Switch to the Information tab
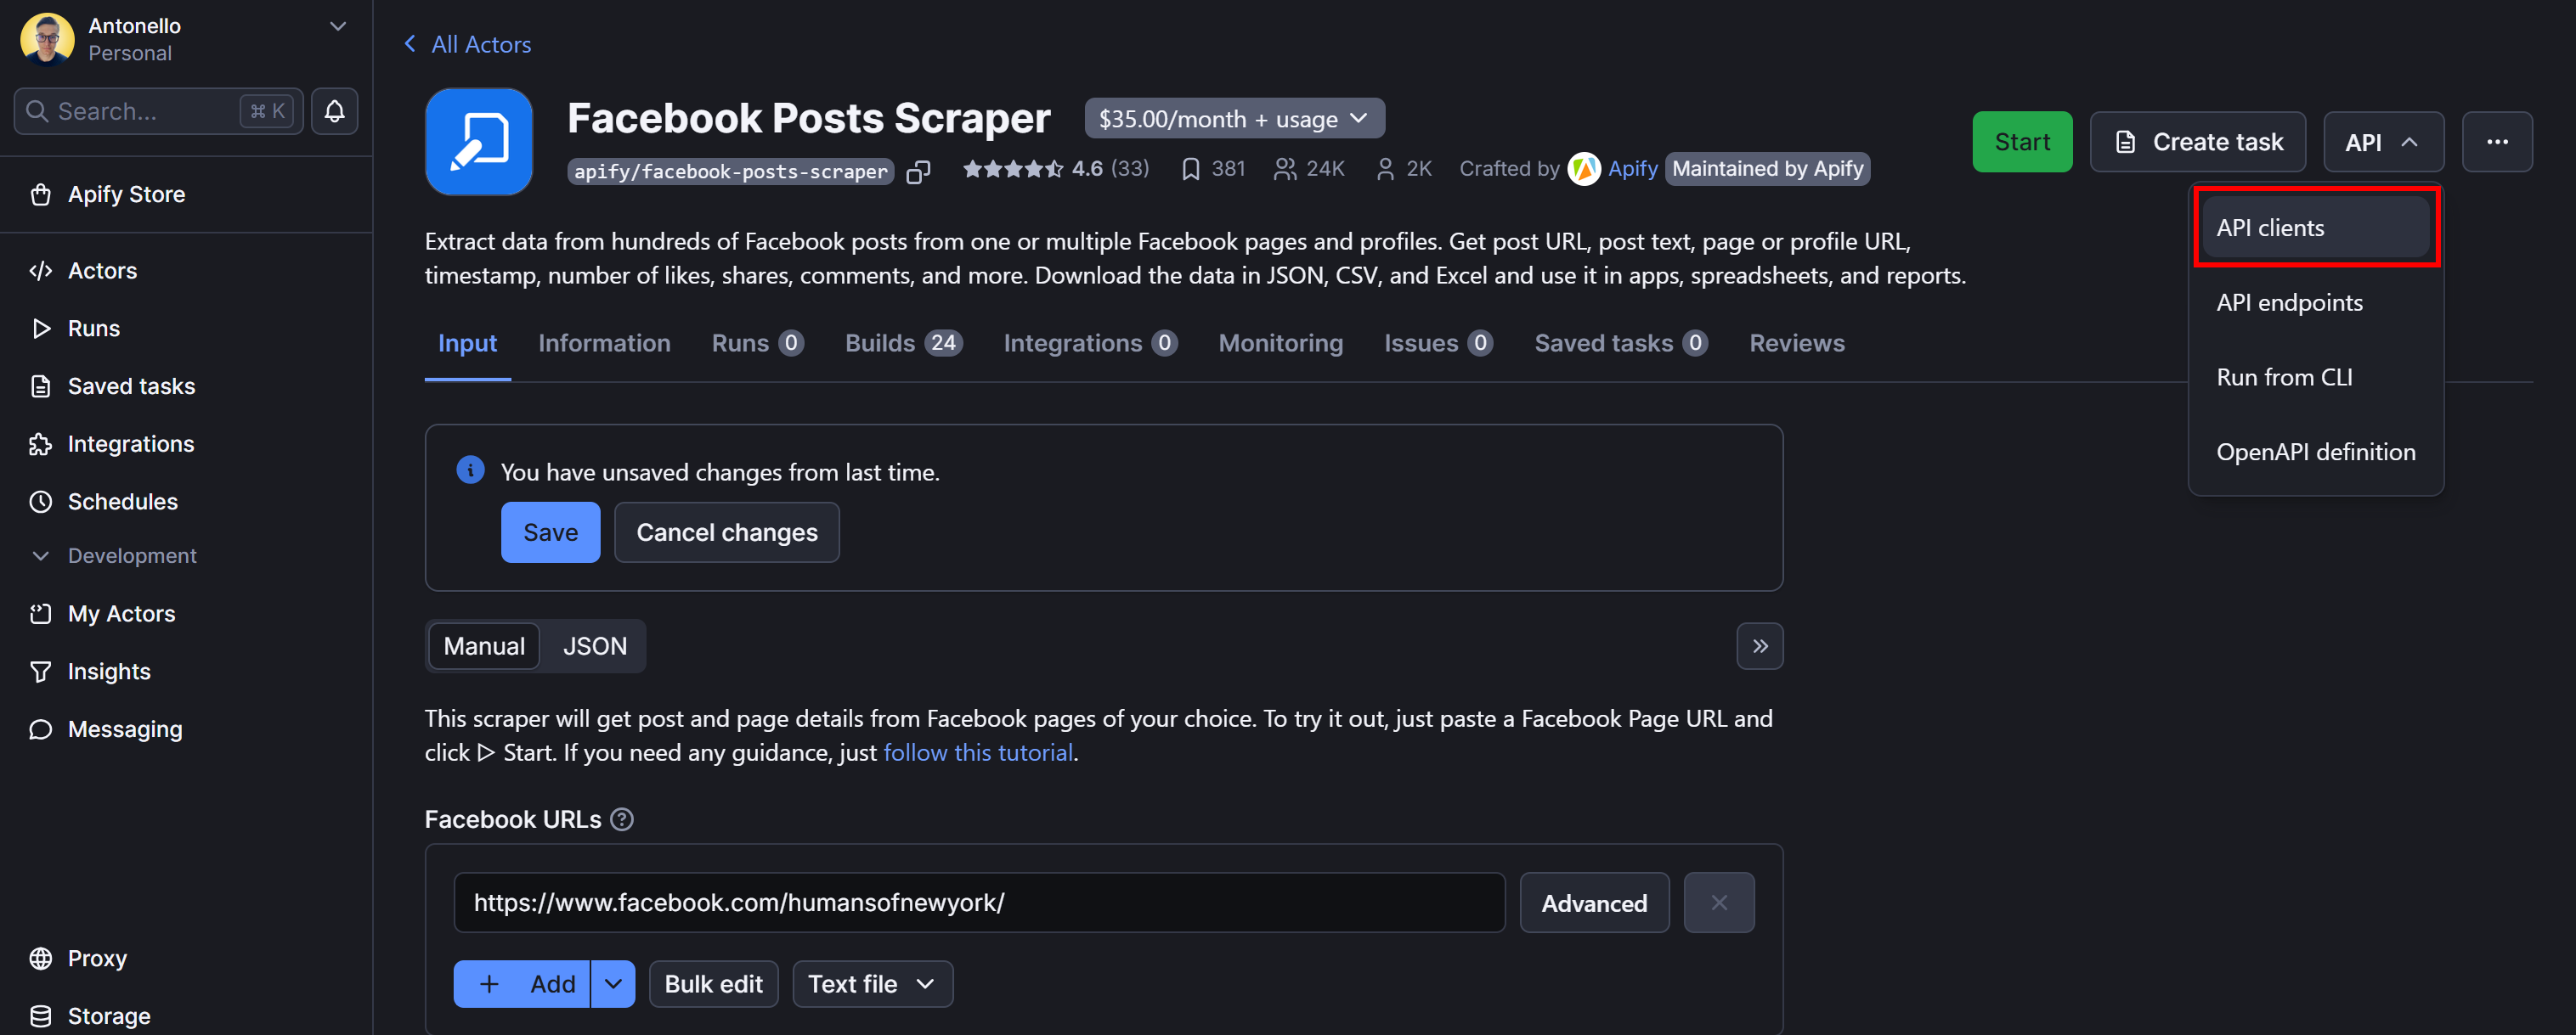This screenshot has height=1035, width=2576. 604,343
